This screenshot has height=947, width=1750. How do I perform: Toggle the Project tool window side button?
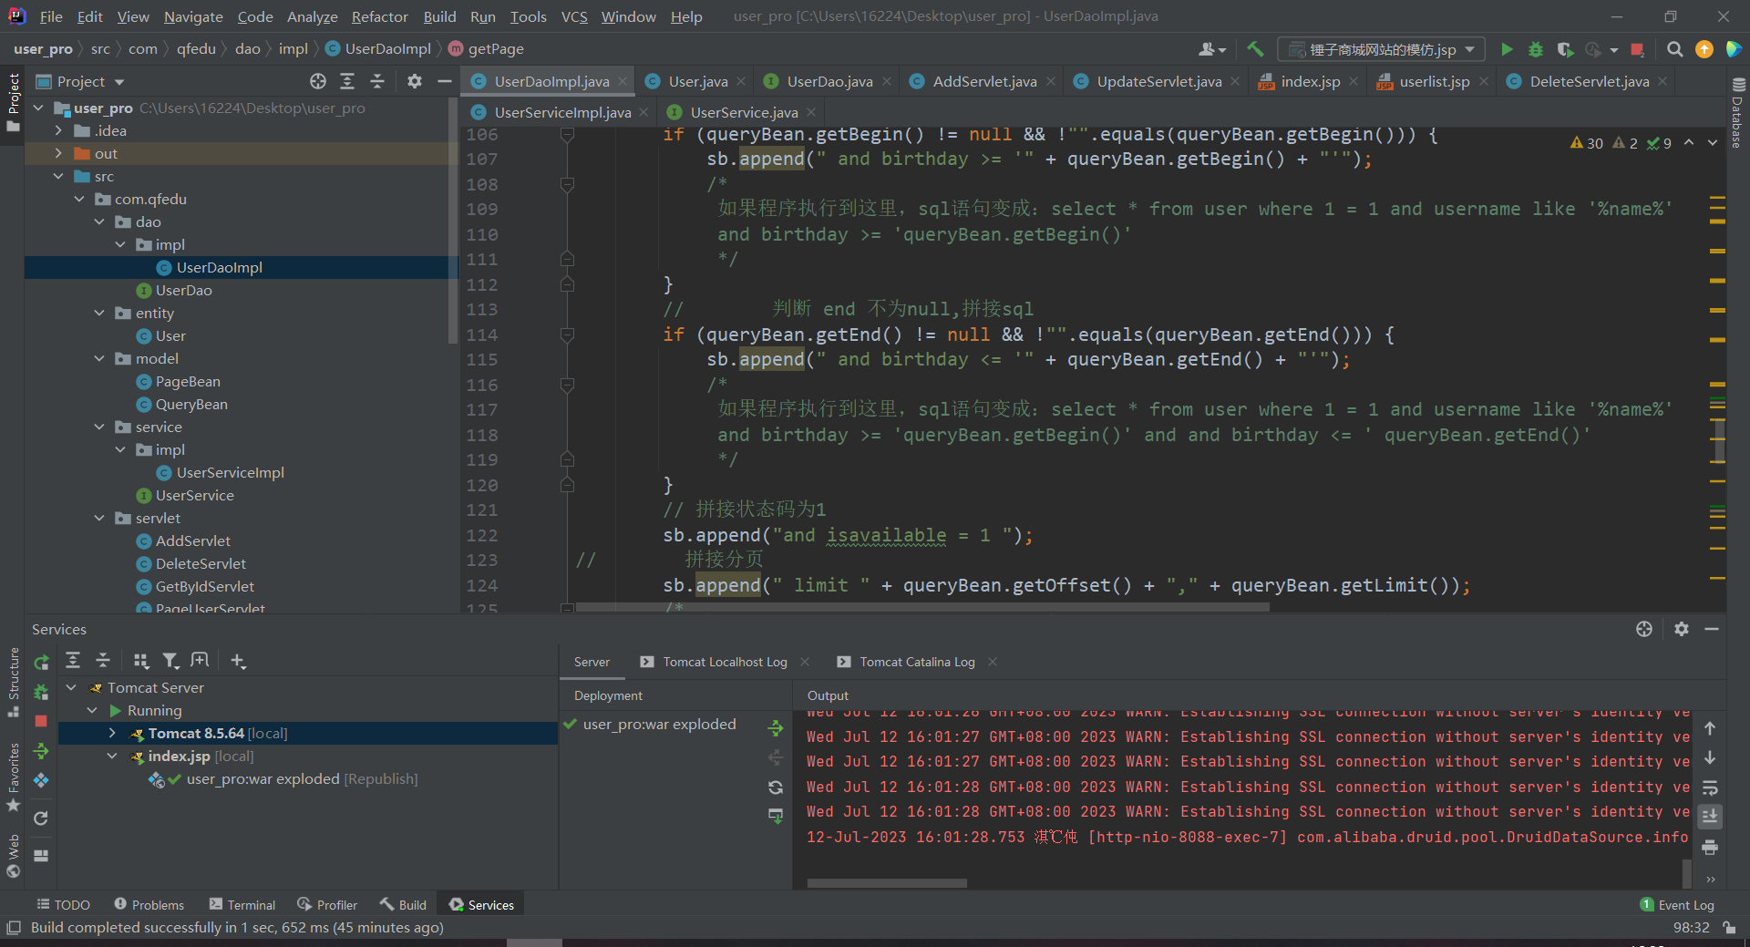(x=13, y=102)
